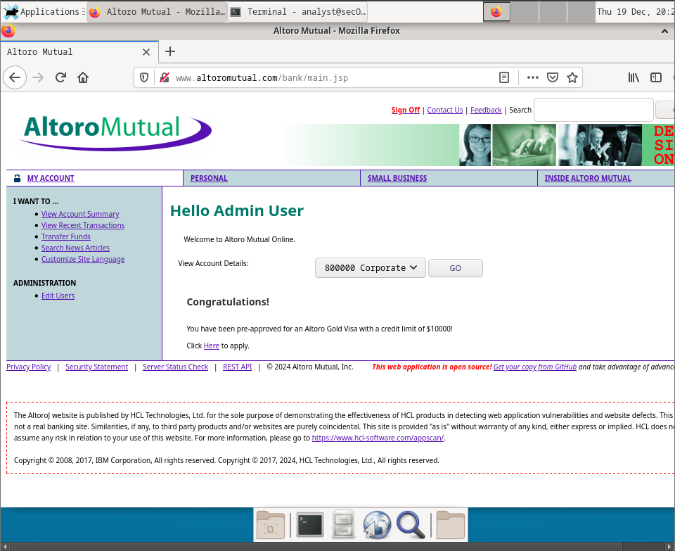Roll up Firefox window with title arrow
The height and width of the screenshot is (551, 675).
click(x=664, y=31)
